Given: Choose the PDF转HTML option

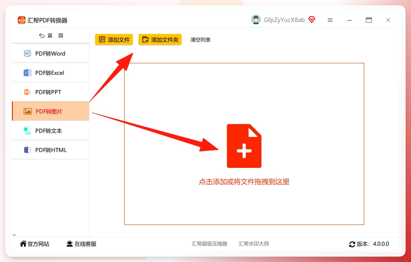Looking at the screenshot, I should pyautogui.click(x=51, y=150).
